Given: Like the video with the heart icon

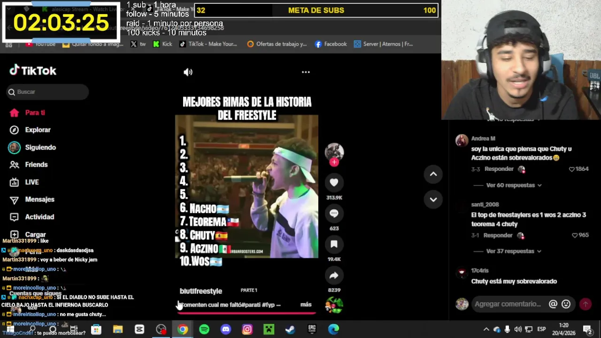Looking at the screenshot, I should pos(334,183).
